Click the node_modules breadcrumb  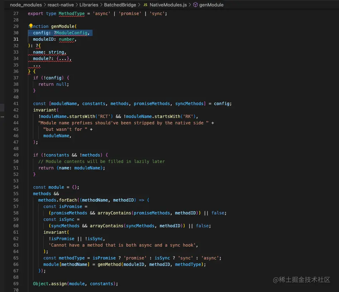click(26, 5)
